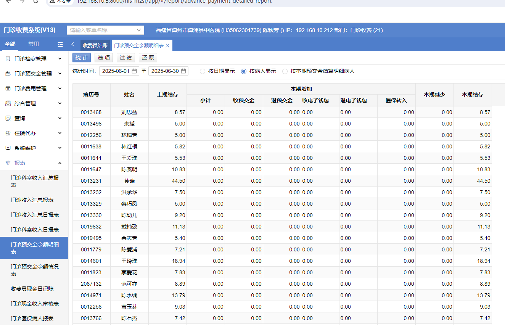The height and width of the screenshot is (325, 505).
Task: Click the 过滤 filter button
Action: (125, 58)
